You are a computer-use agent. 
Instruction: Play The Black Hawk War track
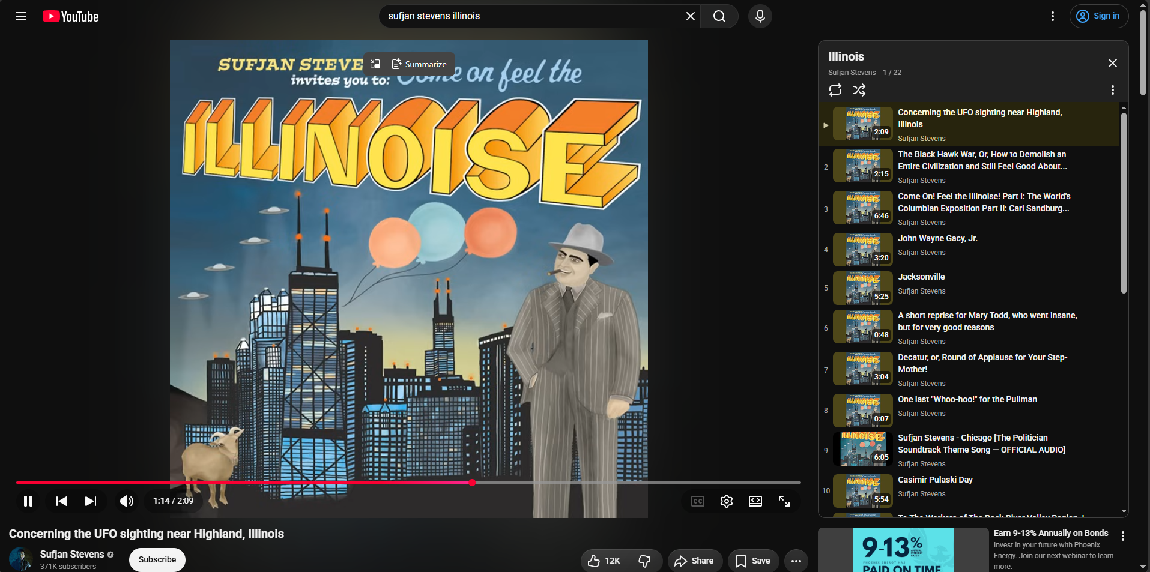969,167
